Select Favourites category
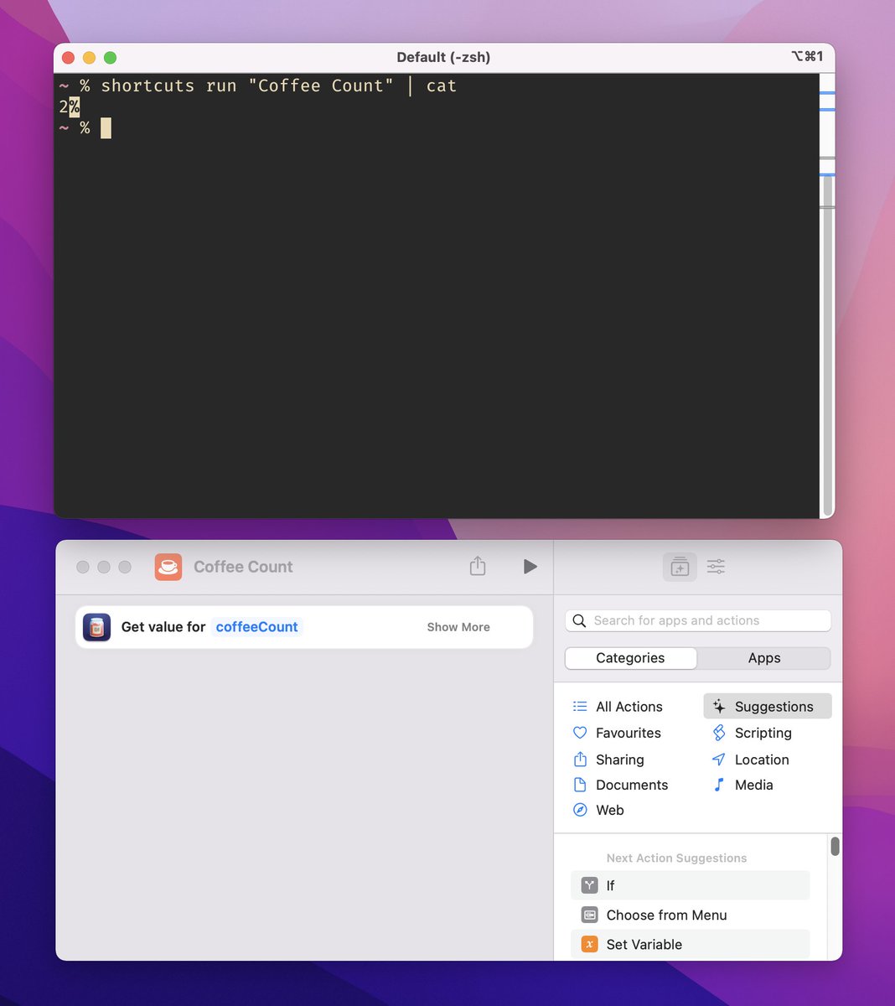 [629, 733]
